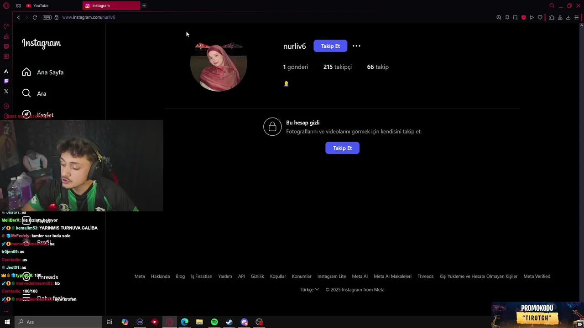
Task: Click Takip Et under Bu hesap gizli
Action: (342, 148)
